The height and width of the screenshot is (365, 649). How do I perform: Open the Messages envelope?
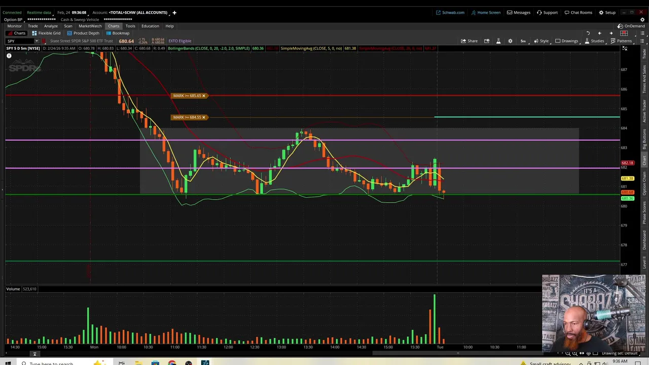click(x=519, y=12)
